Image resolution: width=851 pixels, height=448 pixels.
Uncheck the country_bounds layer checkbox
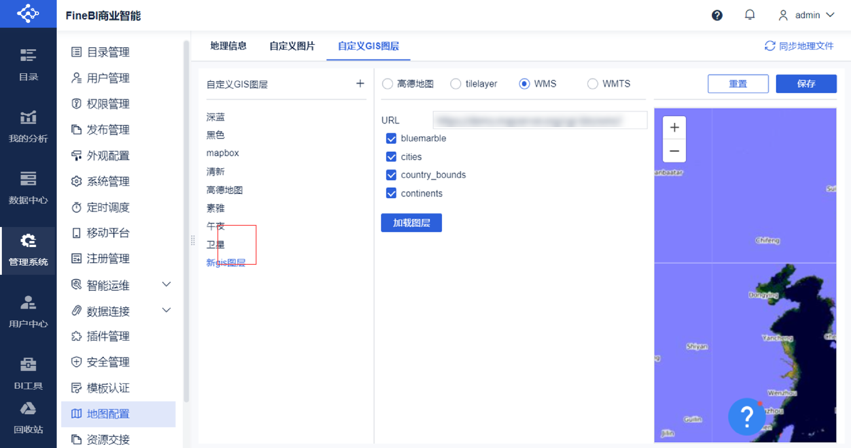pos(391,175)
